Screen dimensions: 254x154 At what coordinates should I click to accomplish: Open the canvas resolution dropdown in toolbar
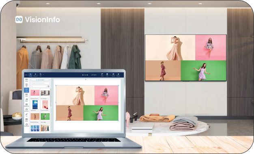(x=94, y=75)
